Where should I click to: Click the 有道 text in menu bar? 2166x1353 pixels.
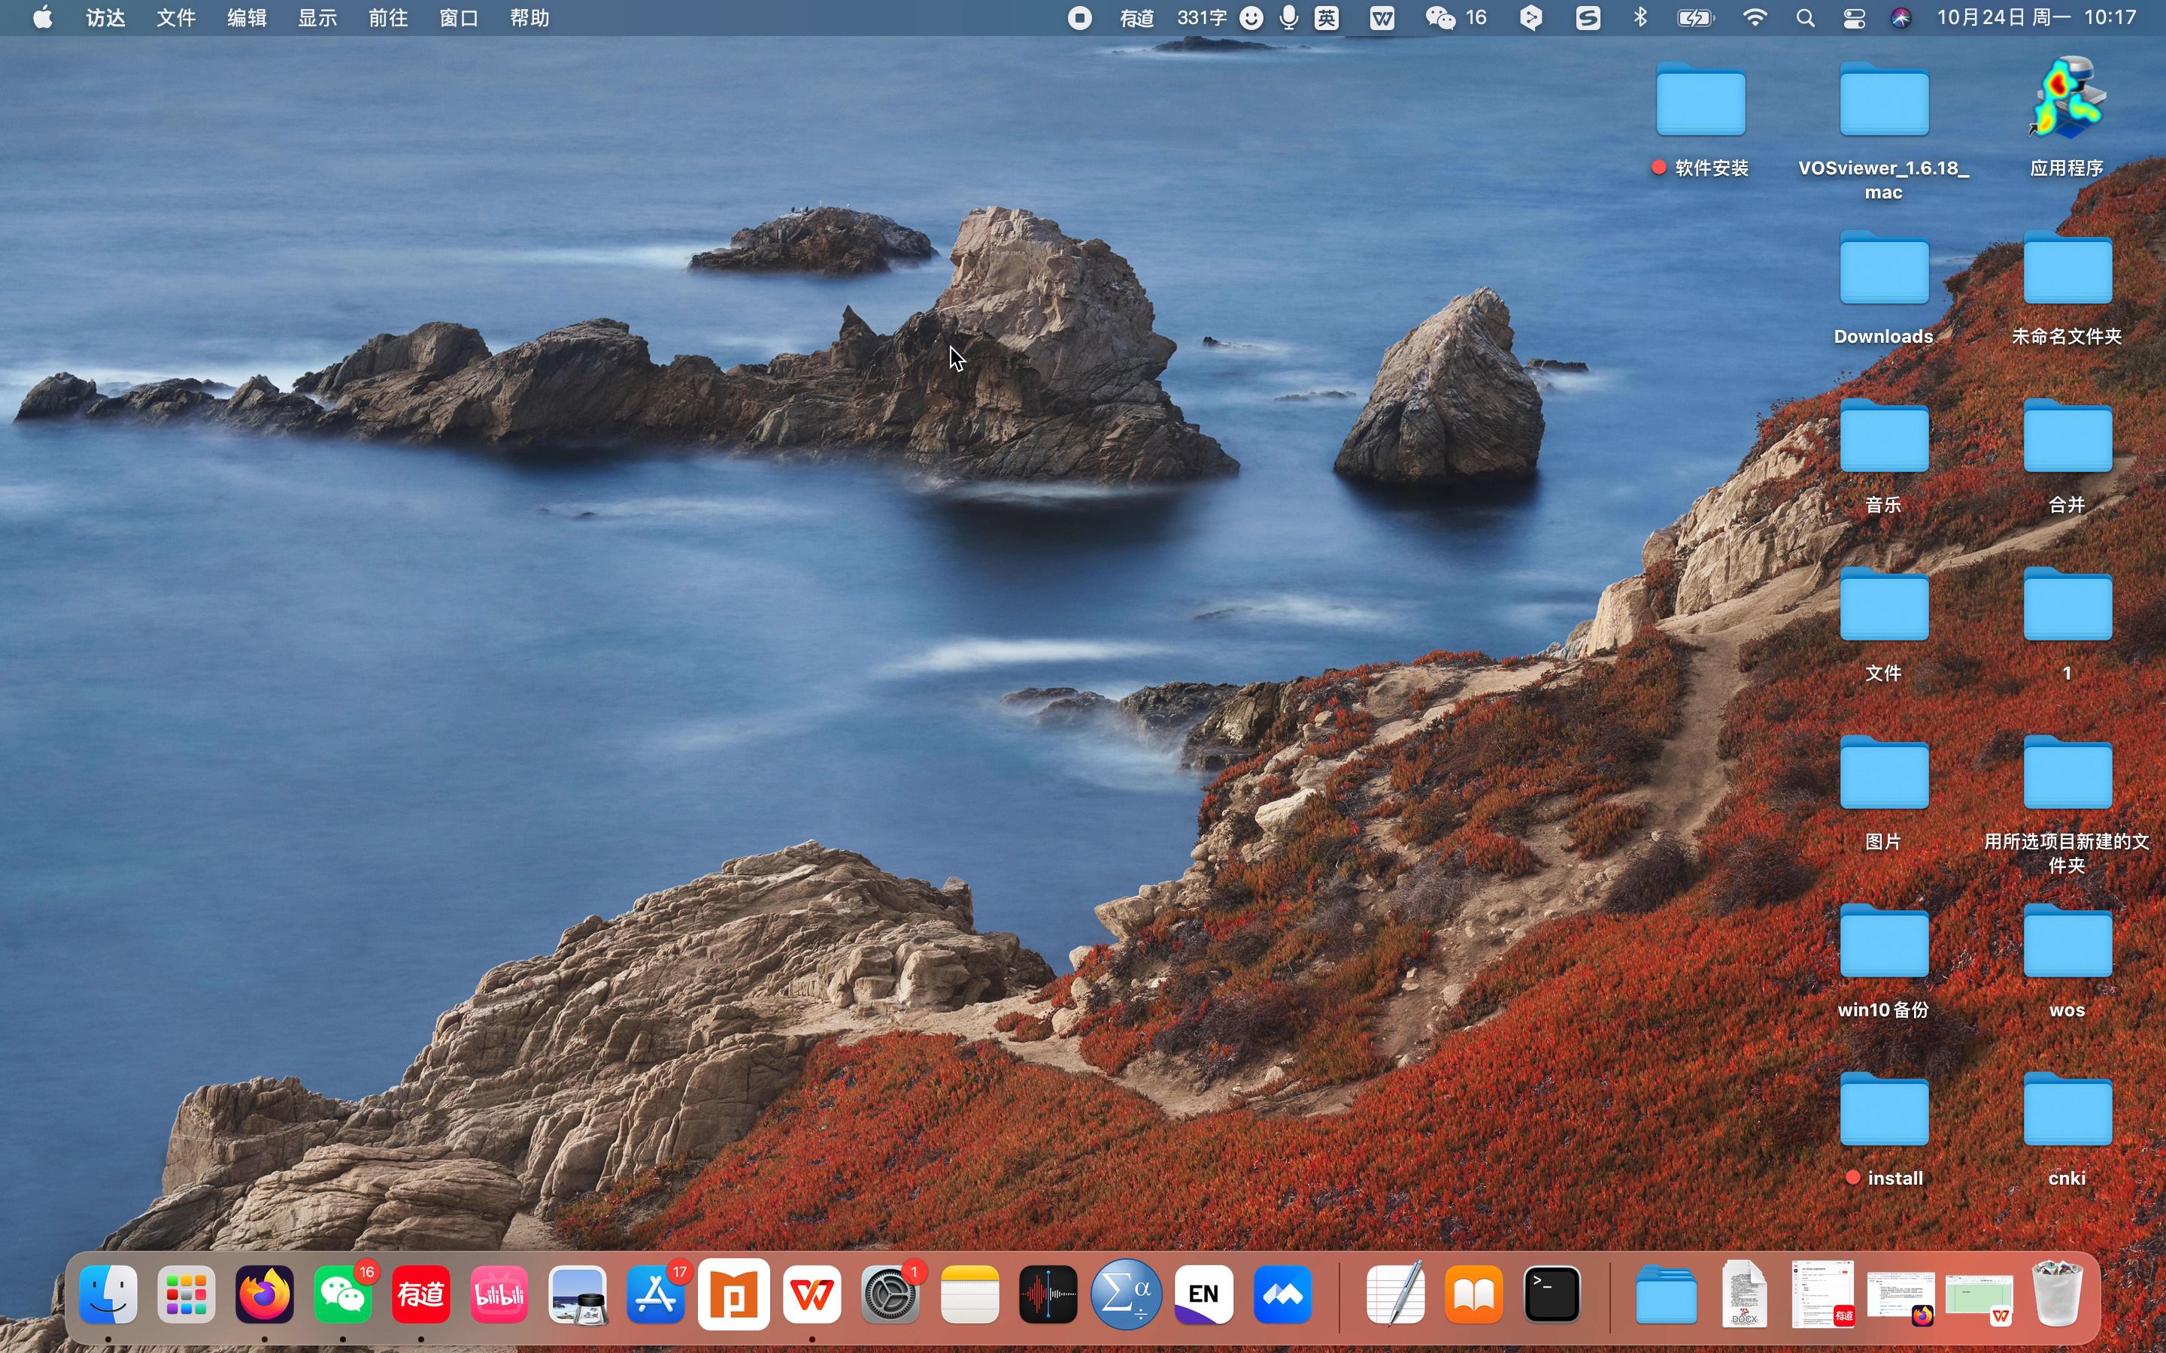(1136, 18)
